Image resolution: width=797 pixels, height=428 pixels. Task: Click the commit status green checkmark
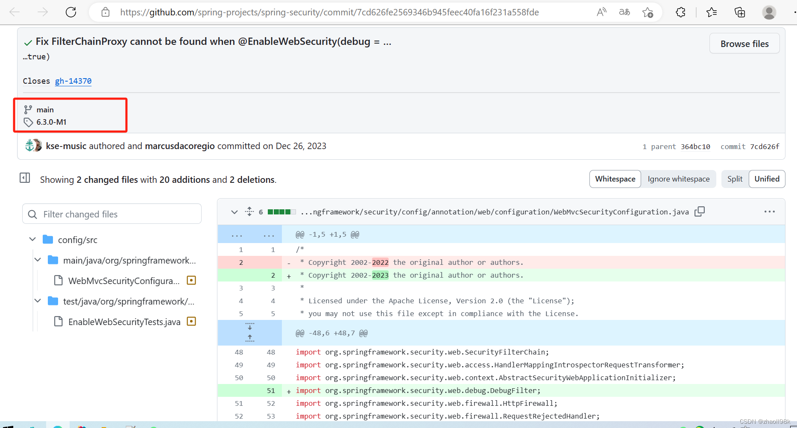click(28, 42)
